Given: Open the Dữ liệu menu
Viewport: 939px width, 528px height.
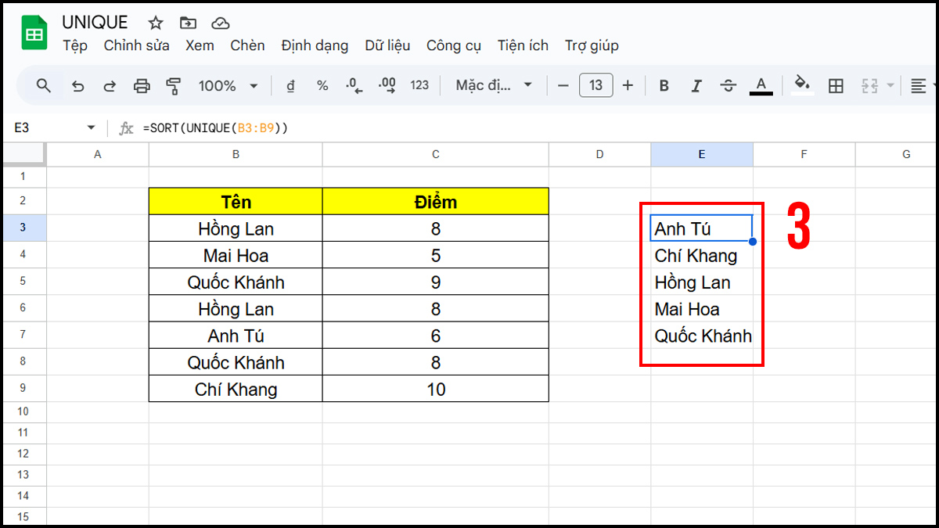Looking at the screenshot, I should 387,45.
